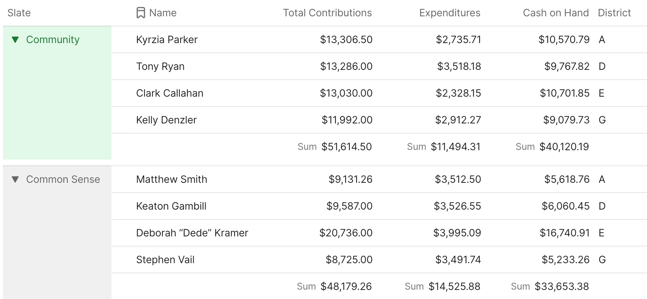The image size is (647, 299).
Task: Select the Clark Callahan name cell
Action: (170, 93)
